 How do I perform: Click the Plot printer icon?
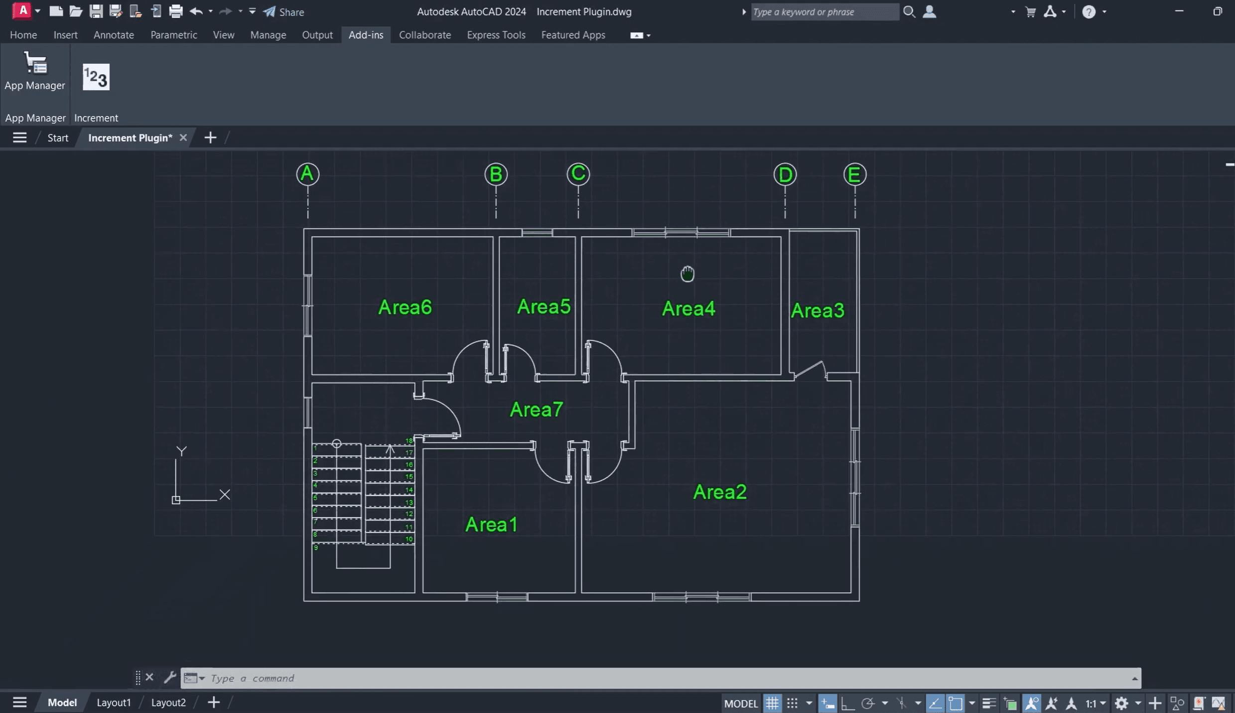[175, 11]
